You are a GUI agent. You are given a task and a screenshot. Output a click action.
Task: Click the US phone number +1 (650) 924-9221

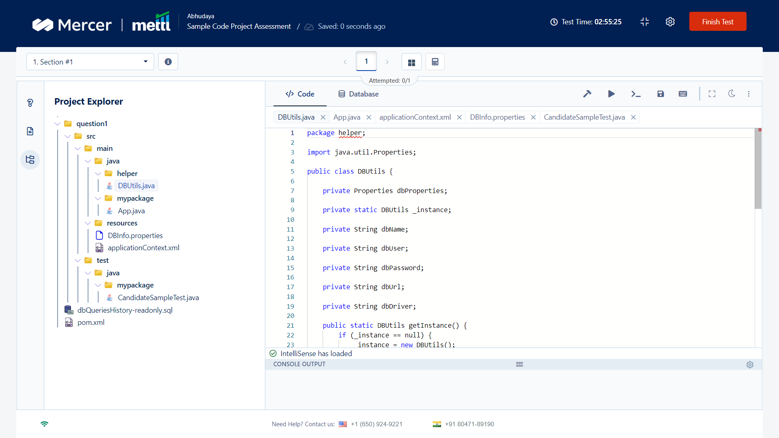(377, 424)
